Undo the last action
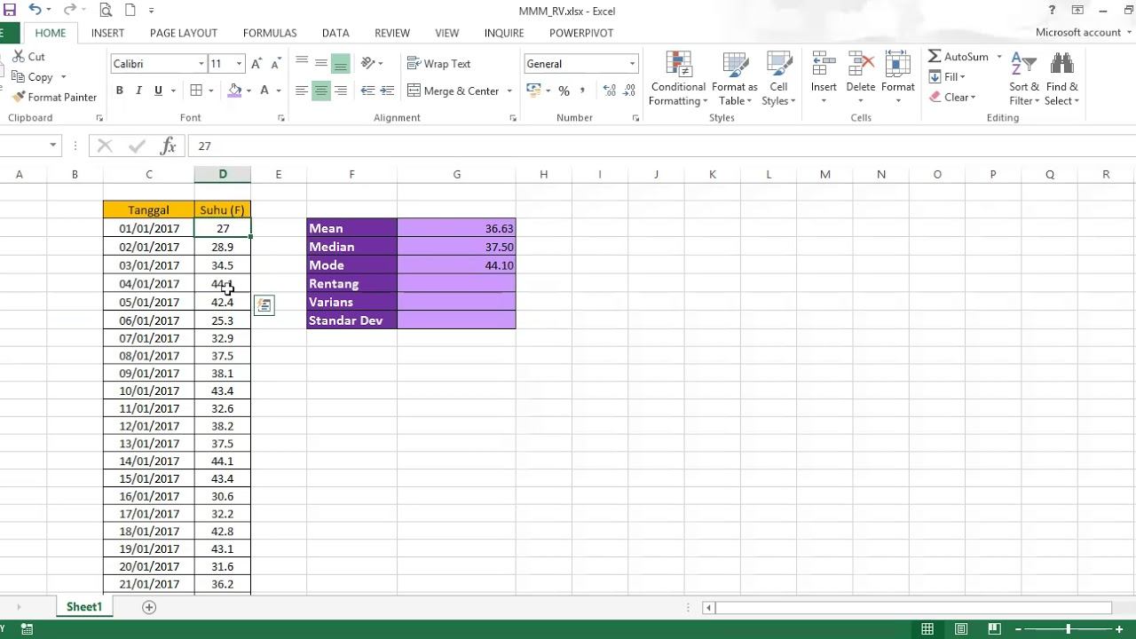Viewport: 1136px width, 639px height. tap(35, 11)
